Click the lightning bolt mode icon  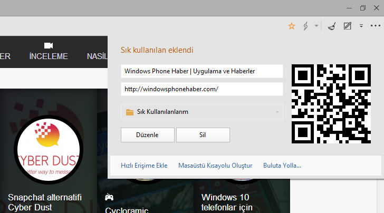pos(305,26)
